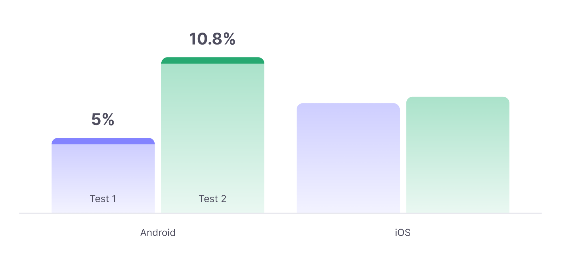
Task: Click the Android category label
Action: [x=158, y=233]
